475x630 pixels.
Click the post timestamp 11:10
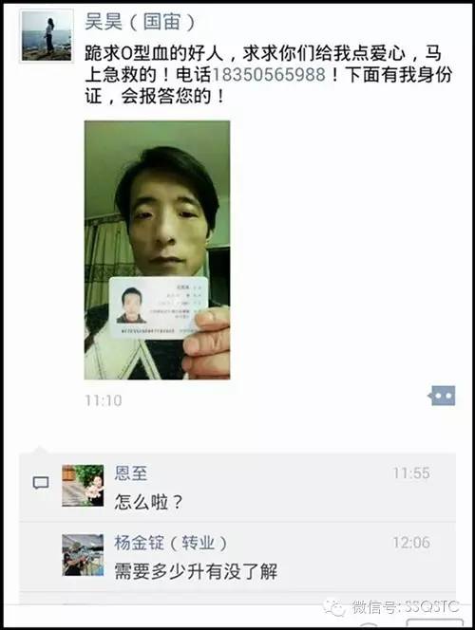(104, 400)
